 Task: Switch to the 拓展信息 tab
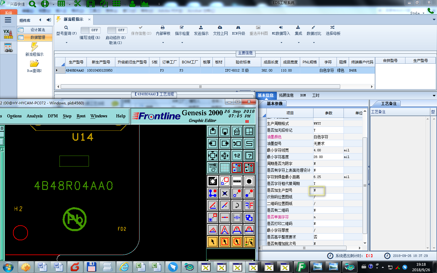[286, 95]
